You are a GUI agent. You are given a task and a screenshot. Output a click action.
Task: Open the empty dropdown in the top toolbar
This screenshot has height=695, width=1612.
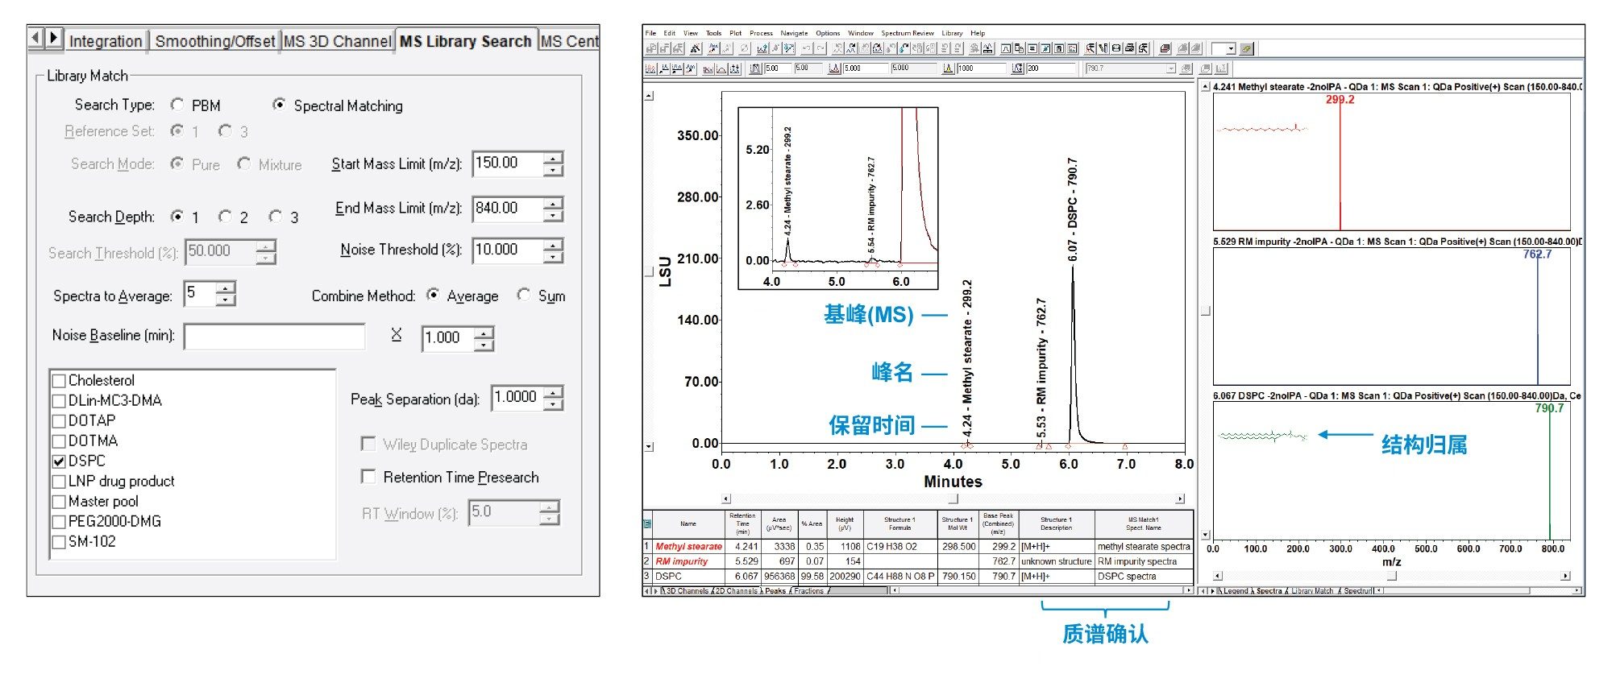coord(1231,49)
